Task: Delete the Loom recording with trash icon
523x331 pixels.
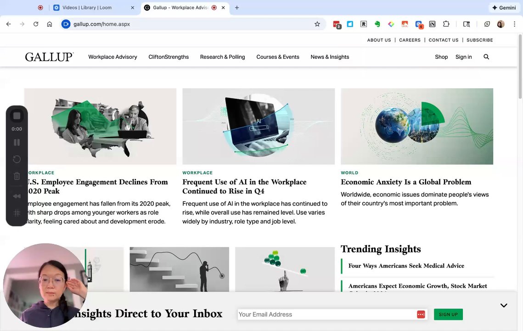Action: [x=17, y=176]
